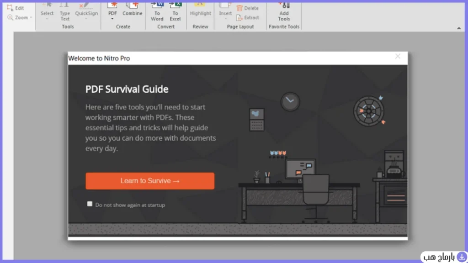
Task: Enable Do not show again at startup
Action: (x=90, y=204)
